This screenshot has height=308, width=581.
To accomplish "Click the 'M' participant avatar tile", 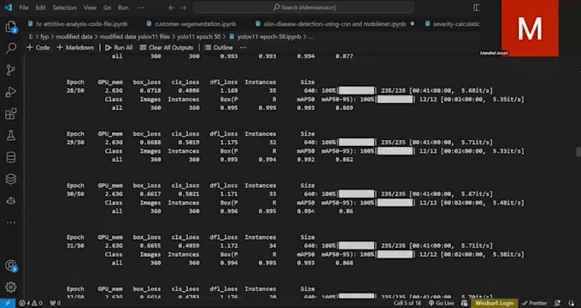I will click(x=530, y=28).
